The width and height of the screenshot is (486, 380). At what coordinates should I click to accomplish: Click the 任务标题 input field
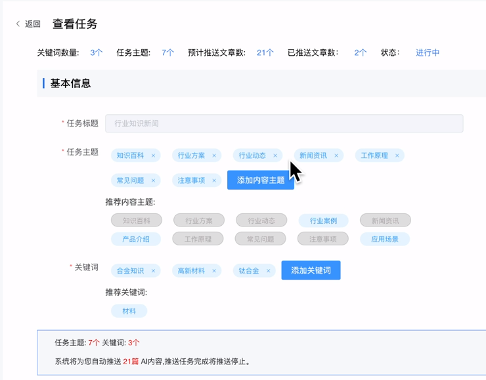(284, 123)
